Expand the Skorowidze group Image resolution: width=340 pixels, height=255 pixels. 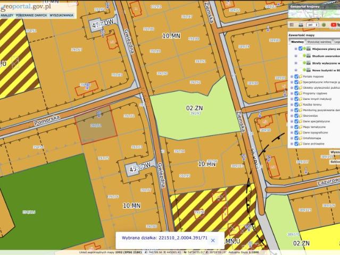coord(292,116)
